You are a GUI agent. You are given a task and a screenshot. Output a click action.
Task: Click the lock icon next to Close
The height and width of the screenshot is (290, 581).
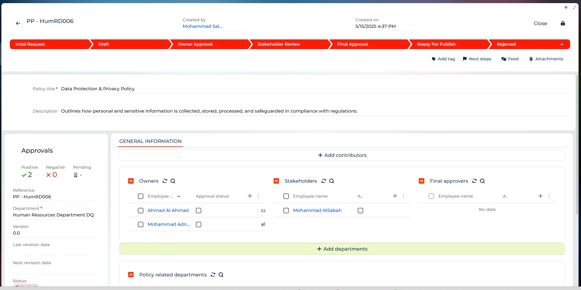point(563,23)
